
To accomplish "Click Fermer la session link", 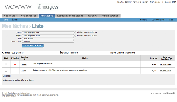I will click(x=140, y=2).
